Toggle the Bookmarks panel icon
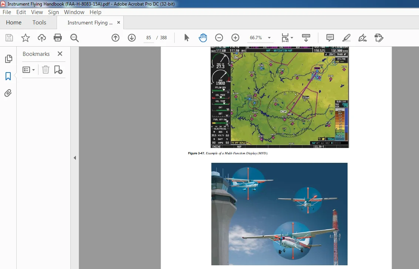Viewport: 419px width, 269px height. click(x=8, y=76)
